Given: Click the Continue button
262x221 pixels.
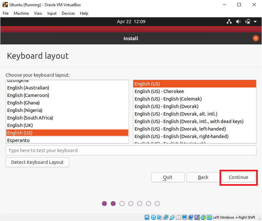Looking at the screenshot, I should point(238,177).
